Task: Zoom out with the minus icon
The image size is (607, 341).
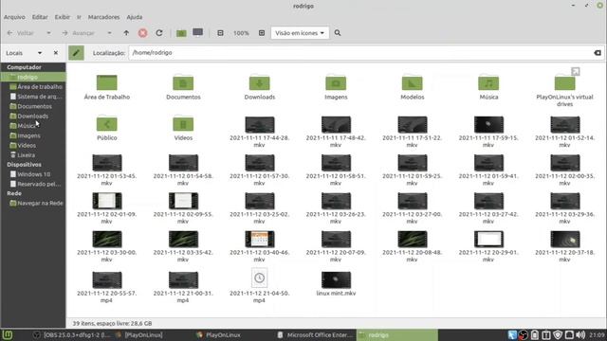Action: (x=220, y=33)
